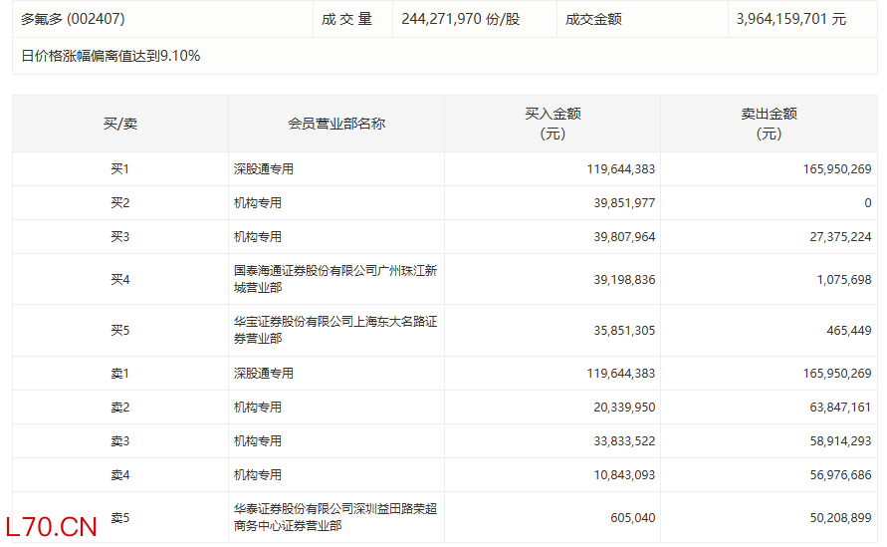
Task: Open 华泰证券 深圳益田路荣超商务中心 entry
Action: point(334,517)
